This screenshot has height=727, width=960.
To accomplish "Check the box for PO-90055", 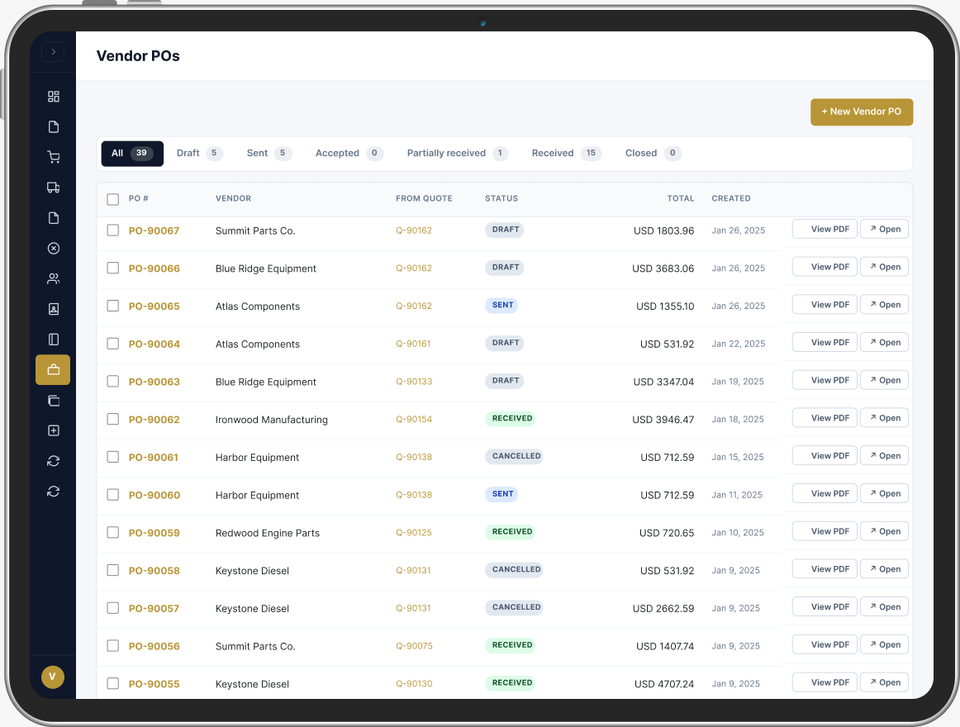I will point(112,683).
